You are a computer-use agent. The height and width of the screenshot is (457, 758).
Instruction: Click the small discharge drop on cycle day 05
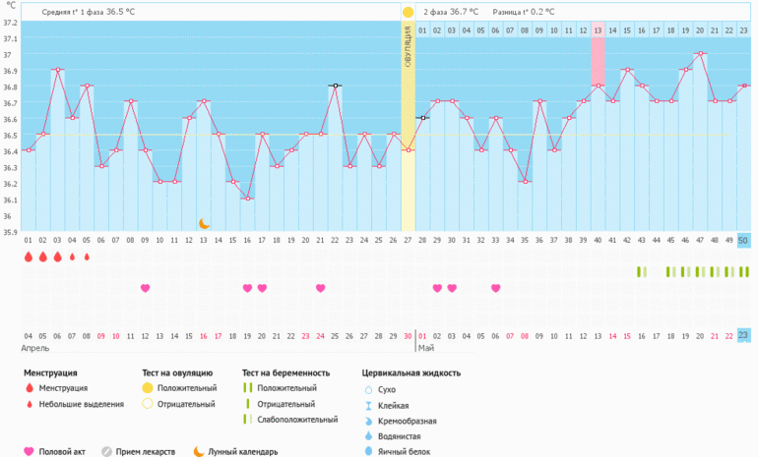(x=87, y=257)
